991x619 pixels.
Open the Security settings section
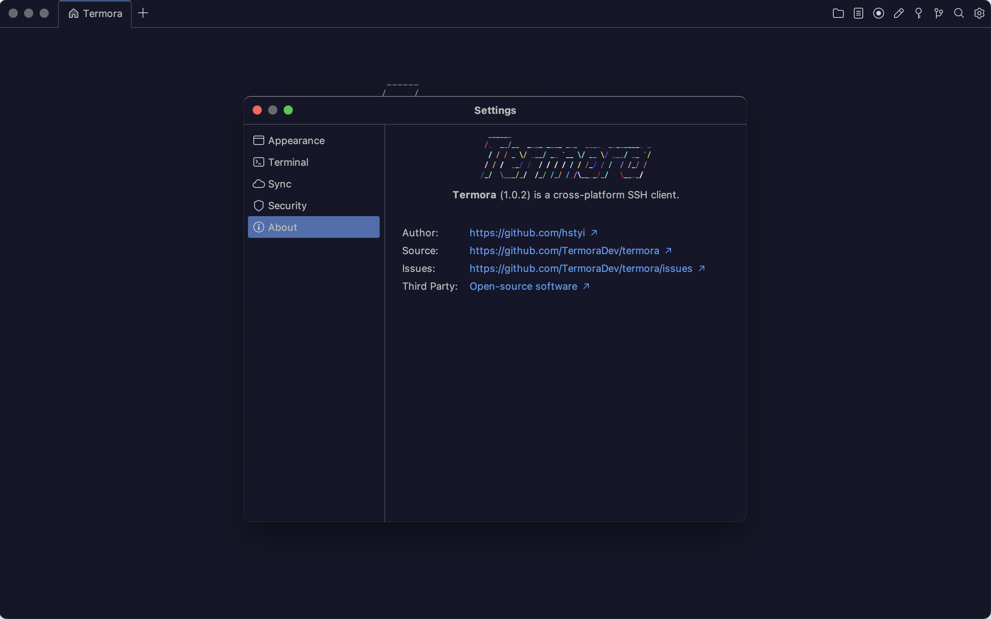click(313, 206)
